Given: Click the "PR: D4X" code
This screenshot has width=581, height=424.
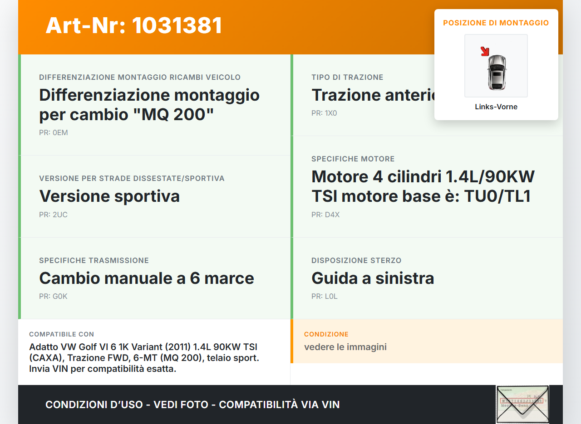Looking at the screenshot, I should click(x=325, y=215).
